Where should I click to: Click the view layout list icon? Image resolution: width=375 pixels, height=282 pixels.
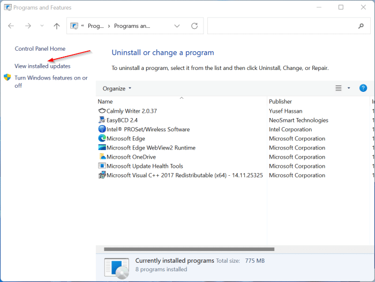point(339,88)
